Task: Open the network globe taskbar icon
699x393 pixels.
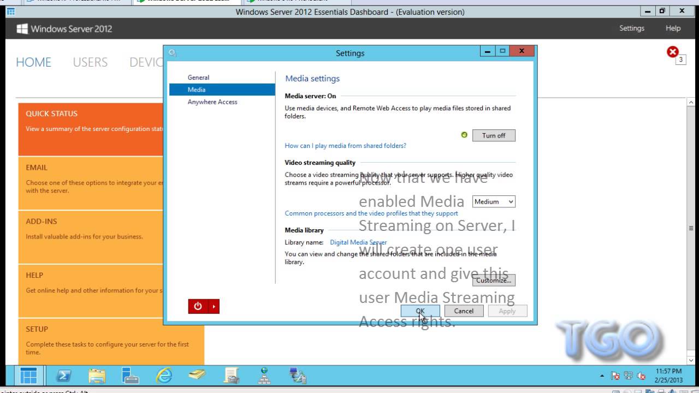Action: pyautogui.click(x=265, y=376)
